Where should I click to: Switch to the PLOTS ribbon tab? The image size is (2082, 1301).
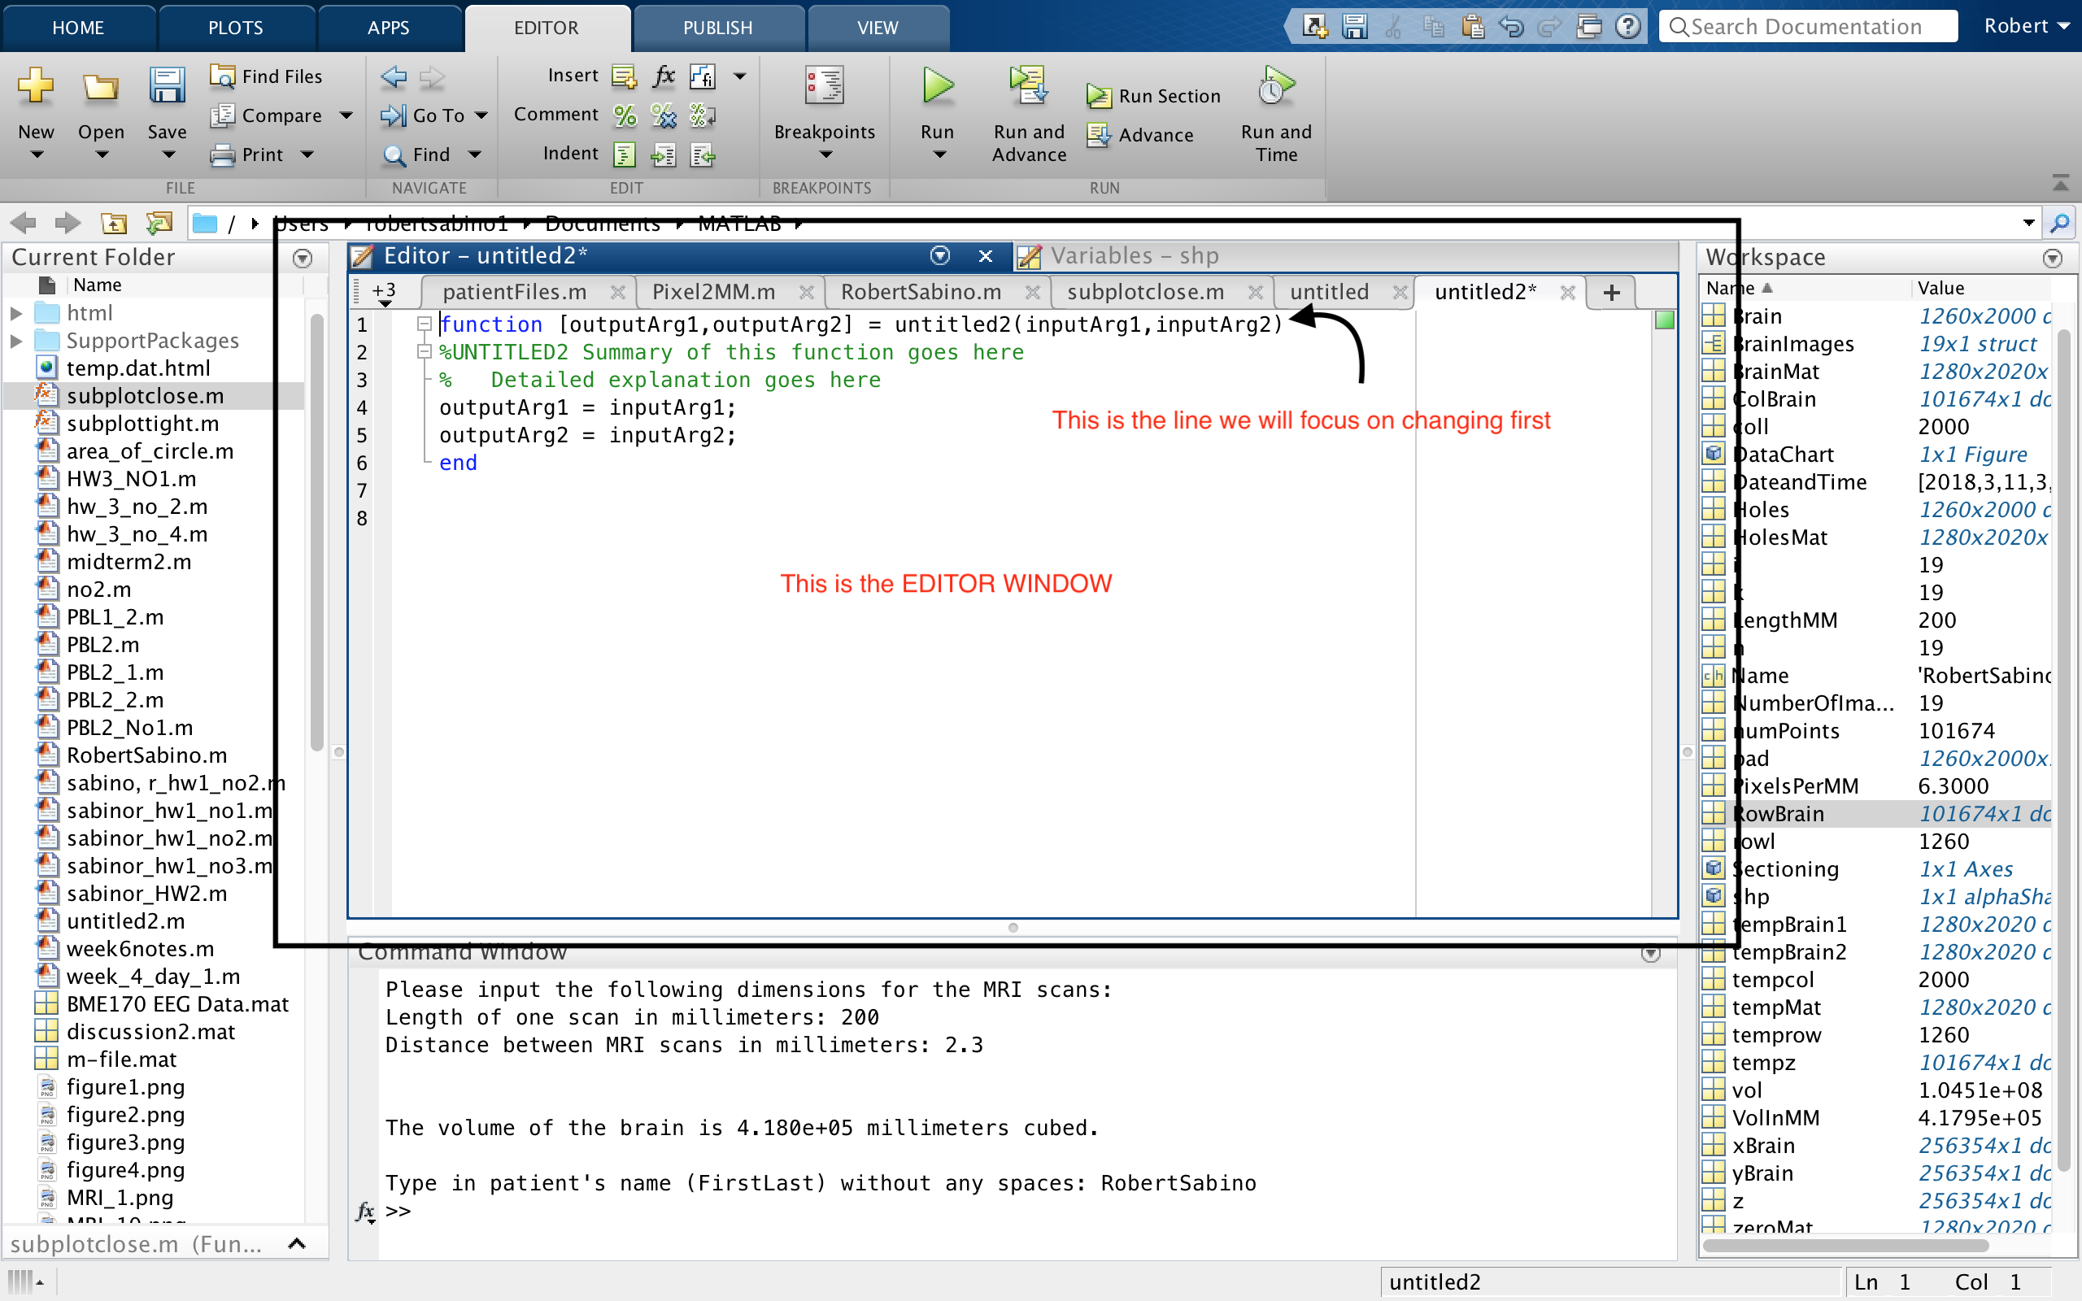236,28
